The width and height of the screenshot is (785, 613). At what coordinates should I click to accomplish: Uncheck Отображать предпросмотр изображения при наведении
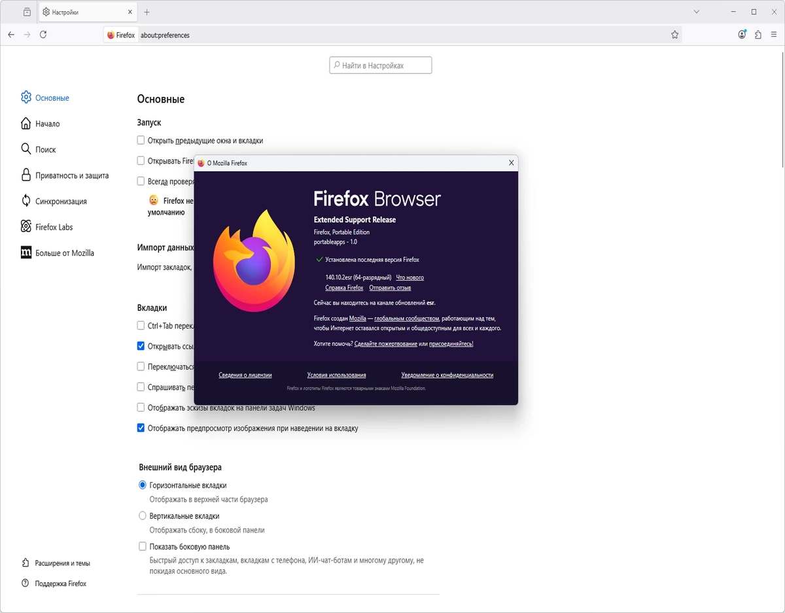(x=141, y=428)
